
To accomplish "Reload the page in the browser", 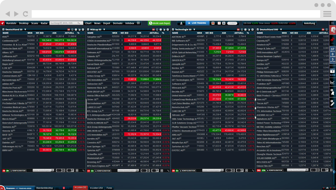I will (25, 14).
